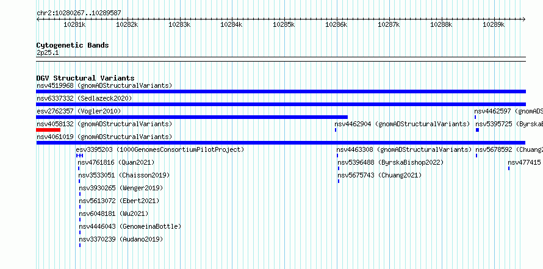This screenshot has width=543, height=269.
Task: Select the blue bar under esv2762357
Action: coord(192,117)
